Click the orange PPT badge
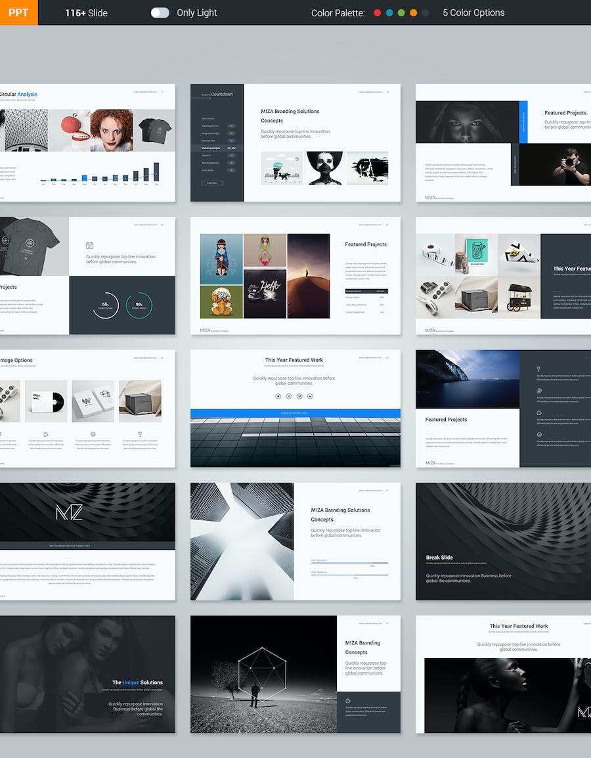Image resolution: width=591 pixels, height=758 pixels. click(x=18, y=12)
